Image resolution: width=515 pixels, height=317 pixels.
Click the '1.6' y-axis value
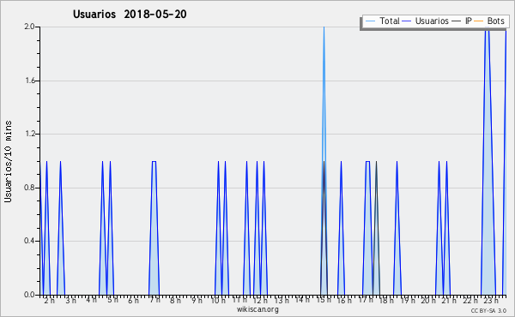[29, 81]
